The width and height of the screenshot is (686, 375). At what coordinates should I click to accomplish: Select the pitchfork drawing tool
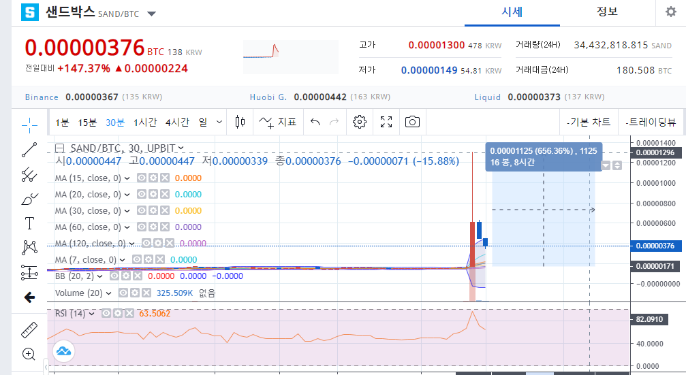point(29,174)
